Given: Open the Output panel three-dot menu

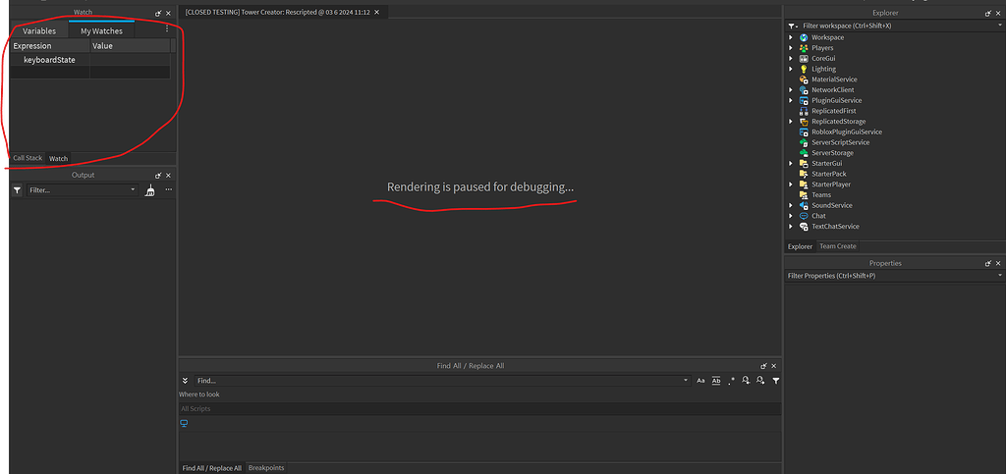Looking at the screenshot, I should click(169, 189).
